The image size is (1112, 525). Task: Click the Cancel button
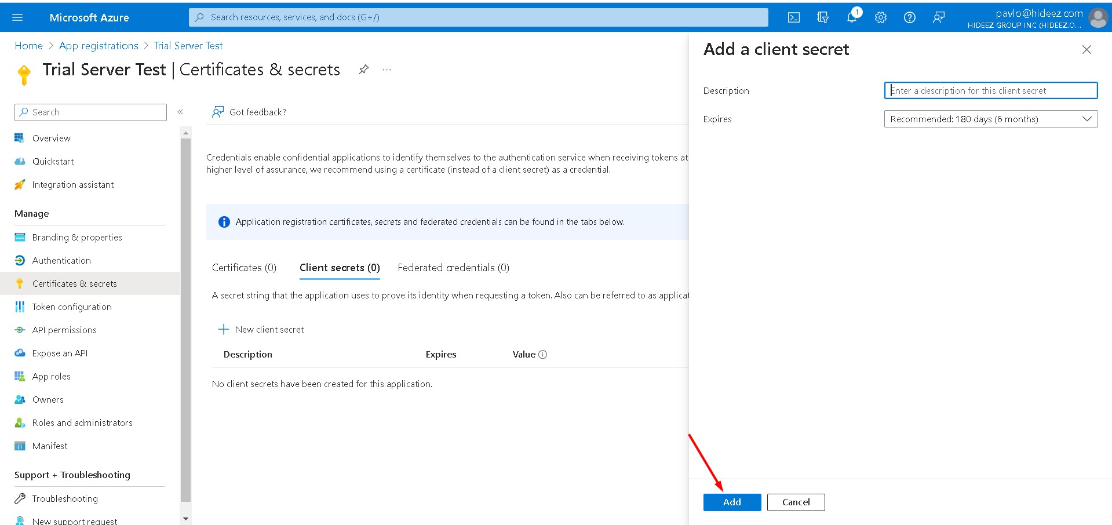click(x=796, y=502)
